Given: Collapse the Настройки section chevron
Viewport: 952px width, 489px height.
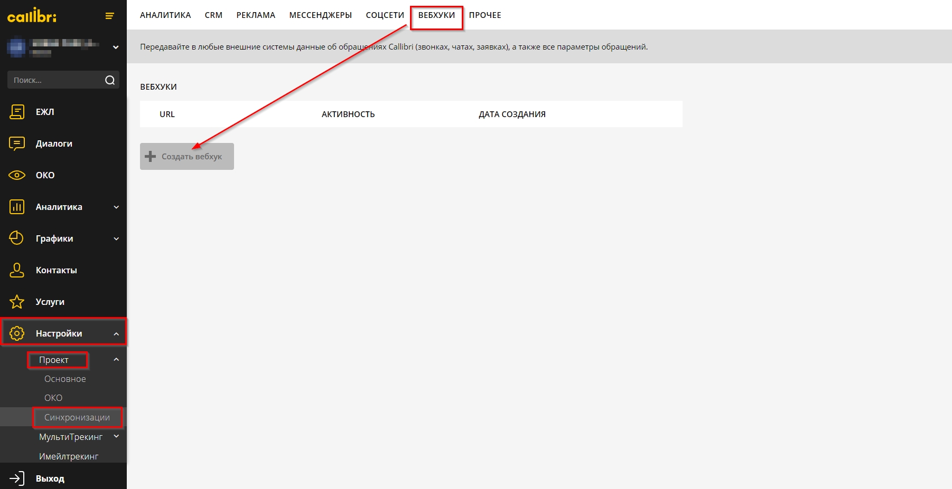Looking at the screenshot, I should coord(116,334).
